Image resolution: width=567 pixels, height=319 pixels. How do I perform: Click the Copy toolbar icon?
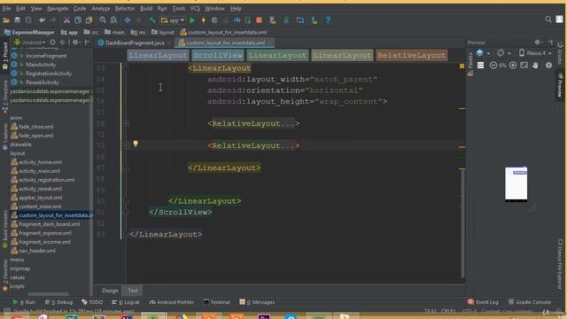click(x=78, y=20)
